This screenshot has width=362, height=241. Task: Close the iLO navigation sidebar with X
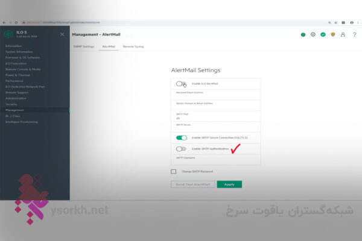coord(62,34)
